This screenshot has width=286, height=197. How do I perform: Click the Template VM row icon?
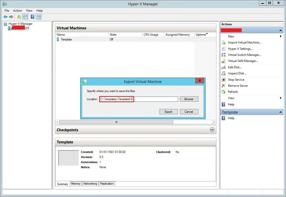(58, 39)
